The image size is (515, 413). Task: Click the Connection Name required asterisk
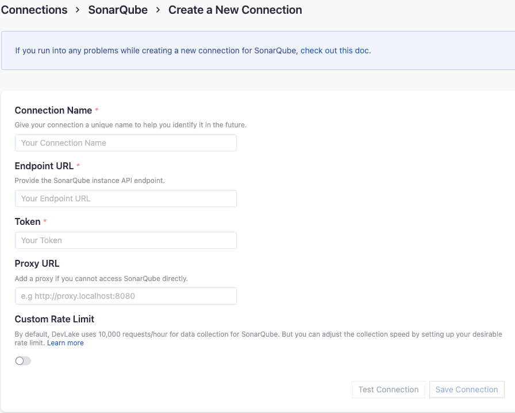[x=95, y=109]
